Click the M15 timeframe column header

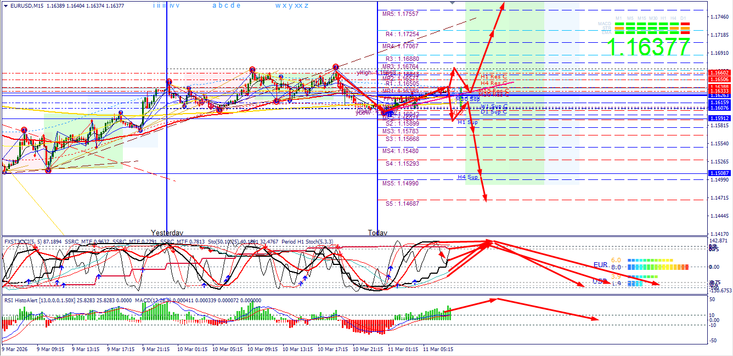click(x=641, y=18)
